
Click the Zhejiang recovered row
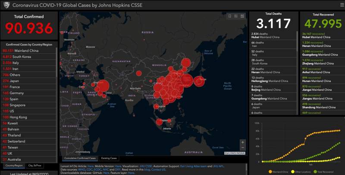click(x=323, y=62)
